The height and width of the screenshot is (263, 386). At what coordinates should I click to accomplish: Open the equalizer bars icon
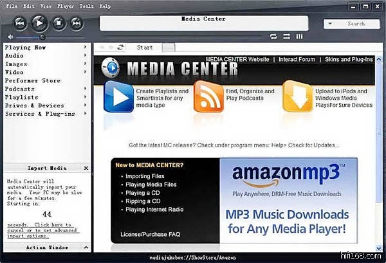click(x=299, y=37)
